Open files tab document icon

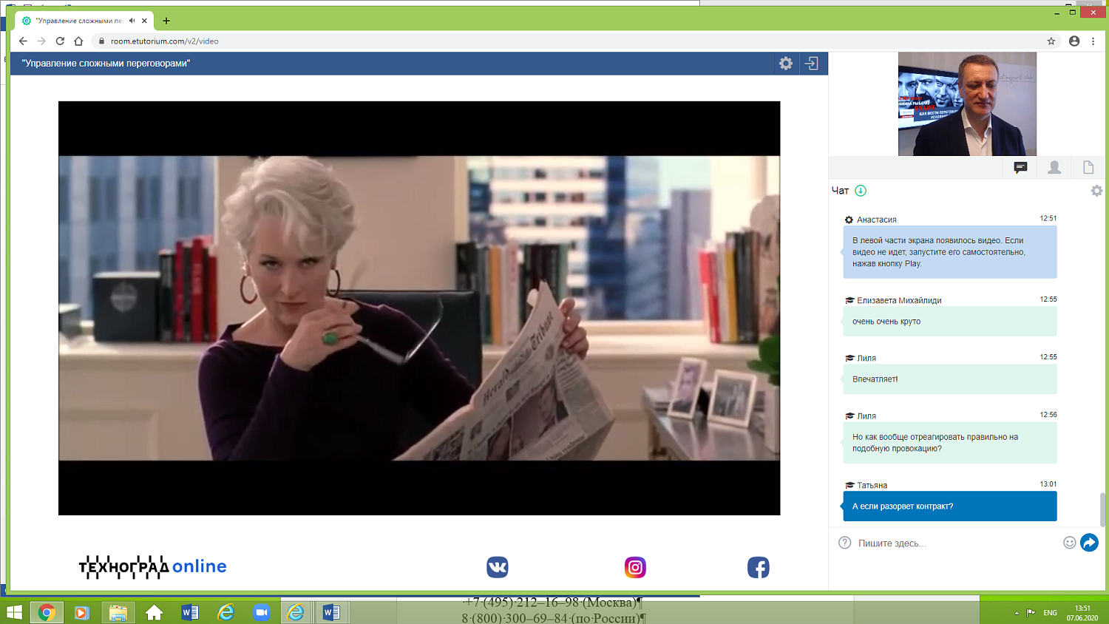click(x=1088, y=168)
